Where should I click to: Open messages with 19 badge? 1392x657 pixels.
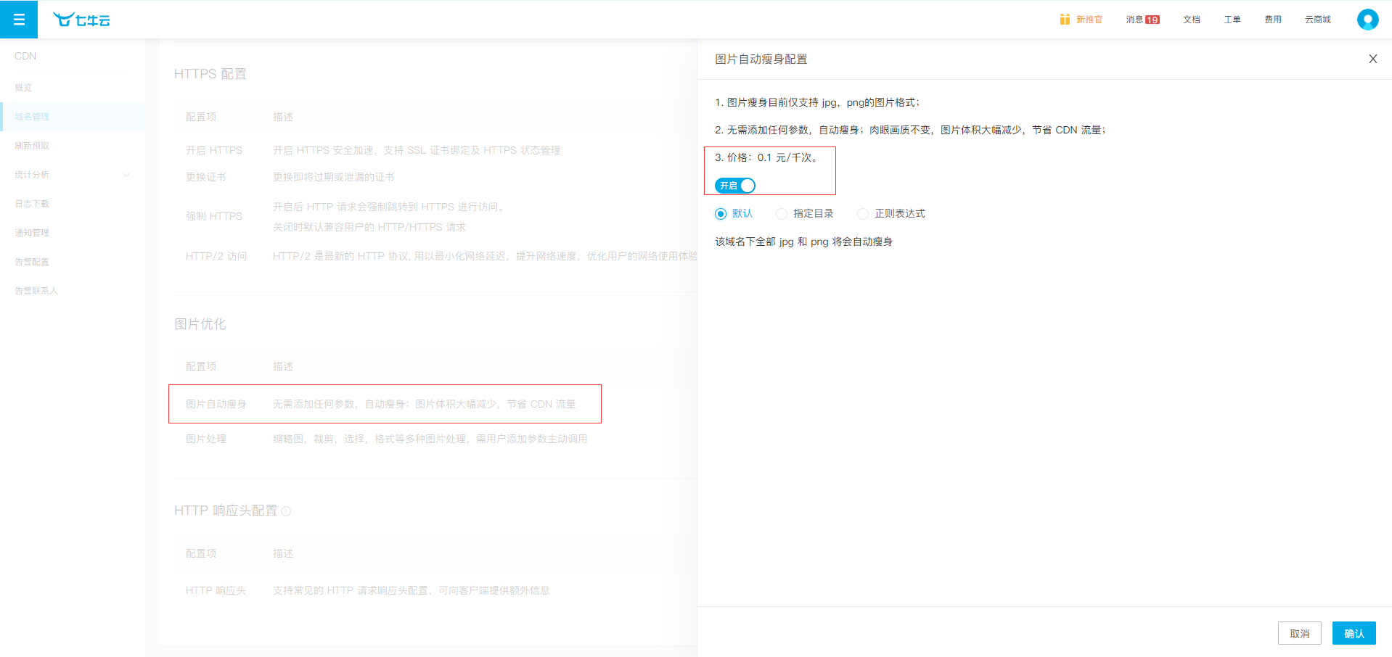coord(1142,20)
